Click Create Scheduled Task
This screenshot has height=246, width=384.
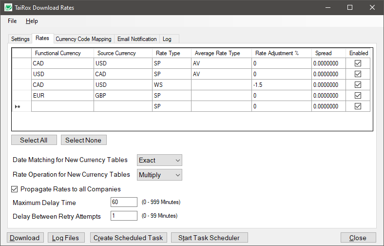click(x=129, y=238)
